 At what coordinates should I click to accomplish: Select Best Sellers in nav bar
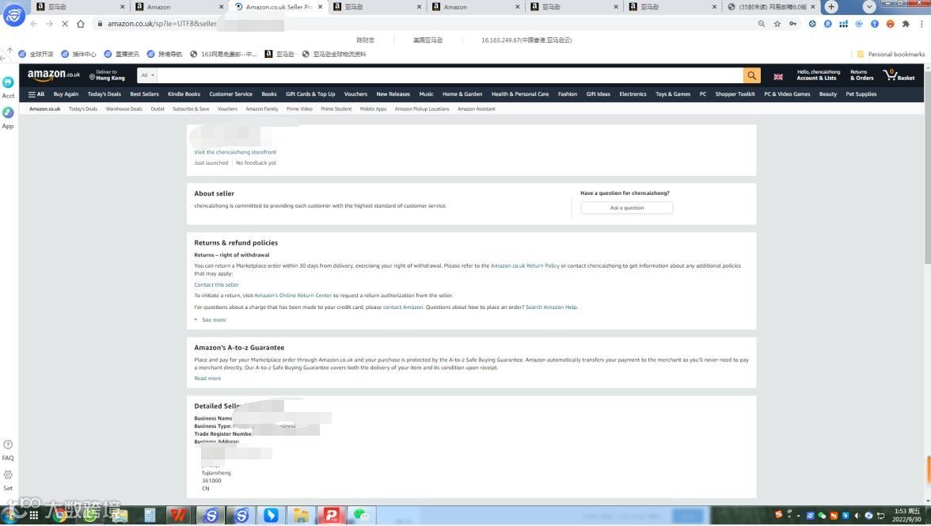point(144,94)
